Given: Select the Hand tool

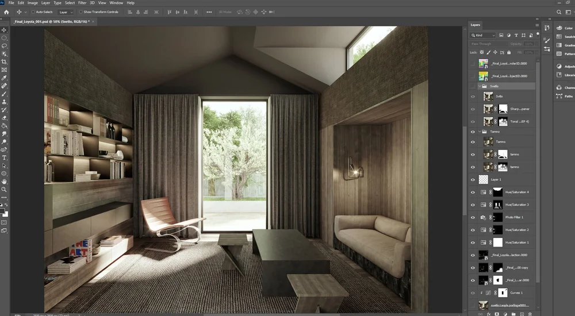Looking at the screenshot, I should [4, 182].
